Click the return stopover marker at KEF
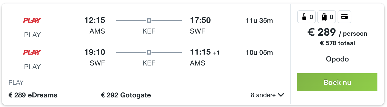The image size is (387, 107). 149,52
